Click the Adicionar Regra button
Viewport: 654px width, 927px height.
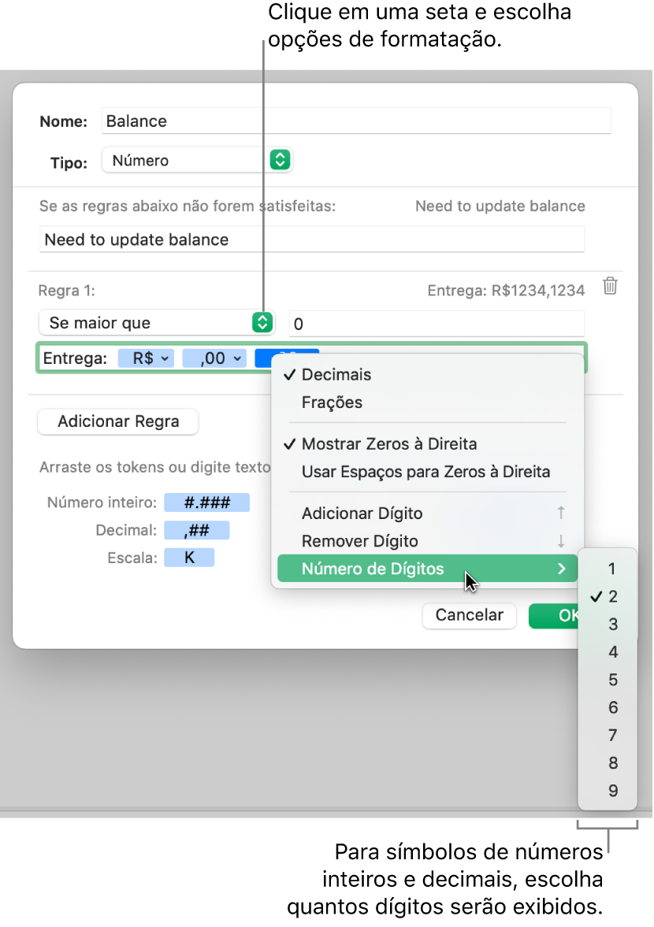pyautogui.click(x=117, y=421)
